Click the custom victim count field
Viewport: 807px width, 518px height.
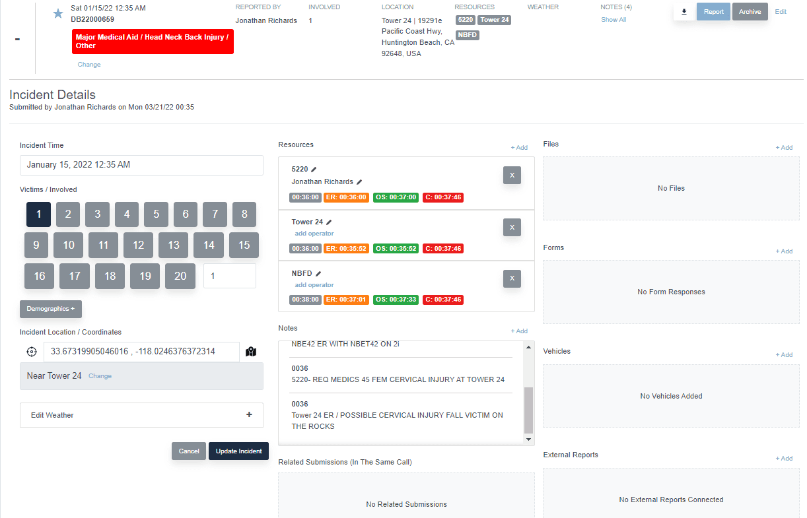230,276
